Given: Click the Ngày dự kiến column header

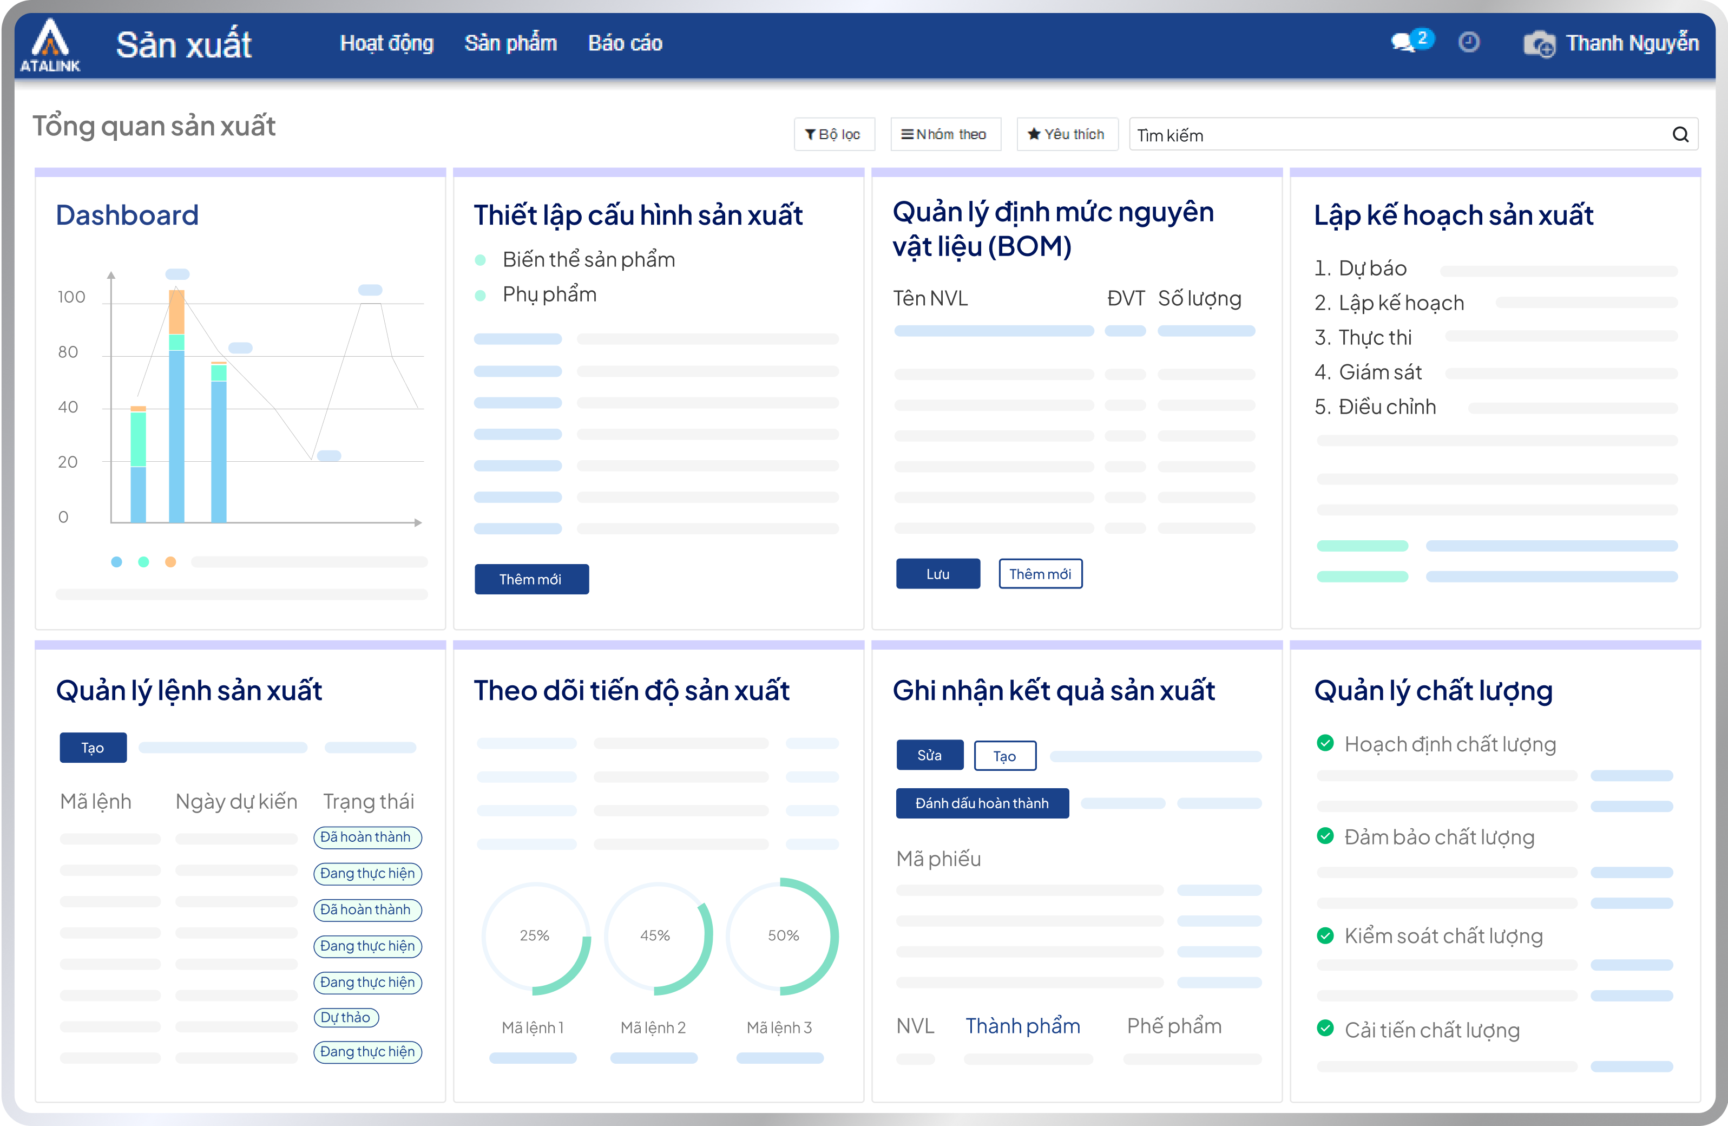Looking at the screenshot, I should click(236, 801).
